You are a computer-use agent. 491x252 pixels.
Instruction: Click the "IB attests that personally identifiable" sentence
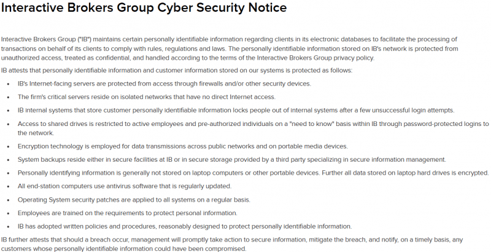(x=177, y=71)
